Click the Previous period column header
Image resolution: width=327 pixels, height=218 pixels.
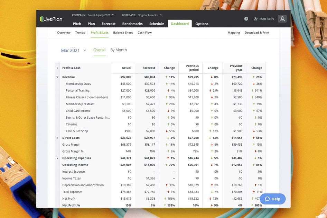[193, 68]
